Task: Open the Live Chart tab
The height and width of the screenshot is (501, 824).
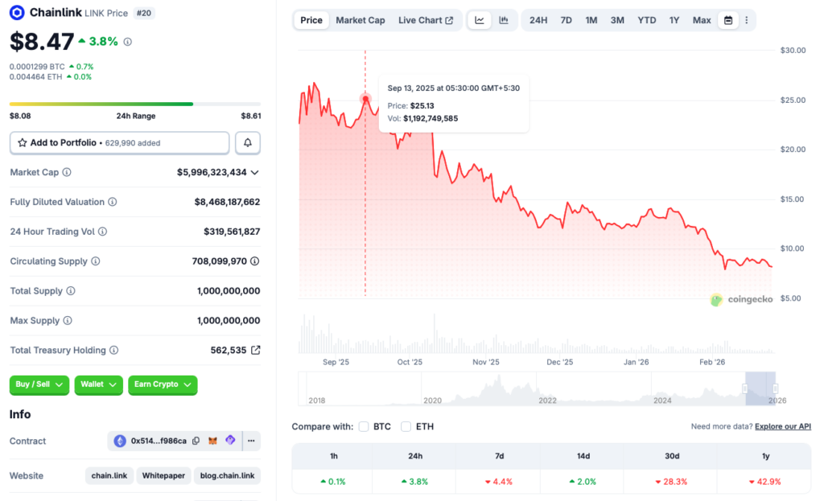Action: click(x=426, y=20)
